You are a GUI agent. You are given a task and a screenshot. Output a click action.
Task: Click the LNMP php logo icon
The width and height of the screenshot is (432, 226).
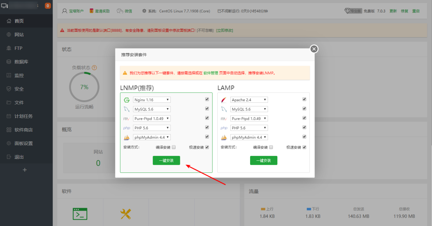point(127,128)
